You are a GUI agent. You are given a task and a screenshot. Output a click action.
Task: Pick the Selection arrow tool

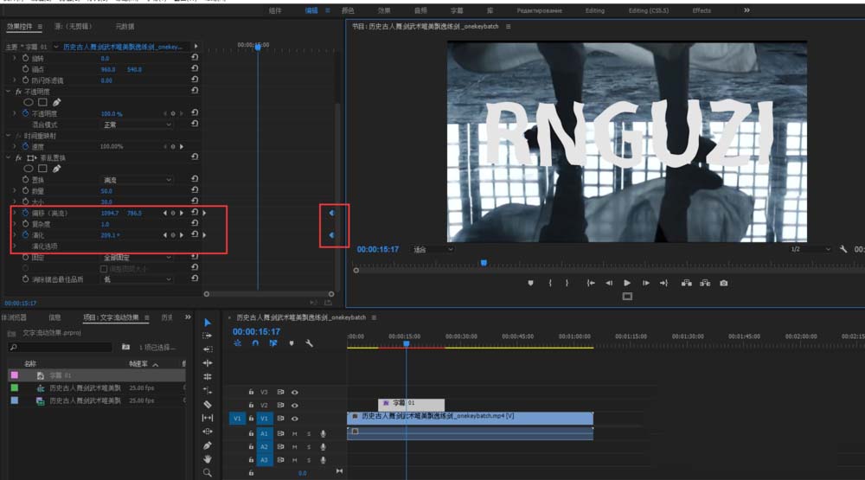[208, 323]
